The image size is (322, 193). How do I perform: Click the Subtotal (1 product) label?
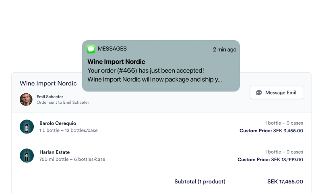click(200, 181)
